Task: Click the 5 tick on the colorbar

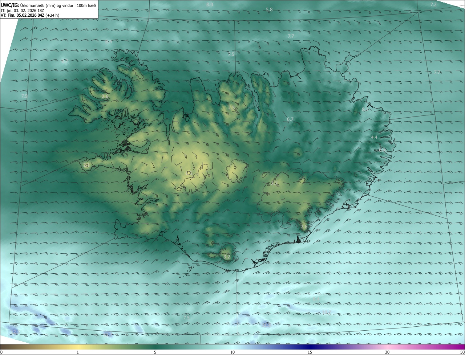Action: 155,352
